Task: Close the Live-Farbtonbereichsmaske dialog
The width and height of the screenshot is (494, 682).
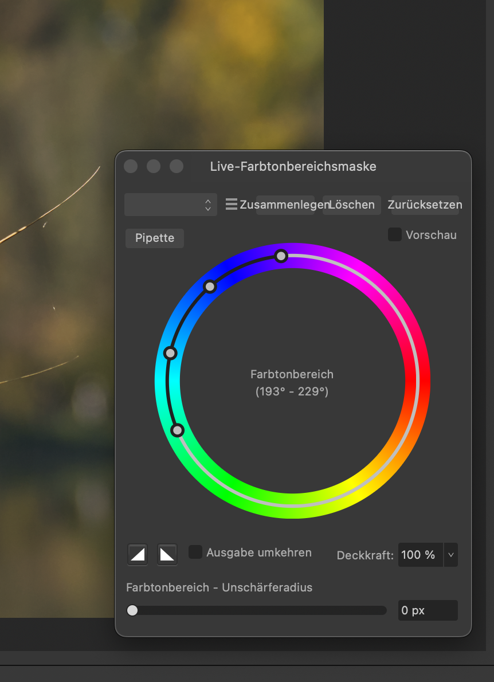Action: pos(131,166)
